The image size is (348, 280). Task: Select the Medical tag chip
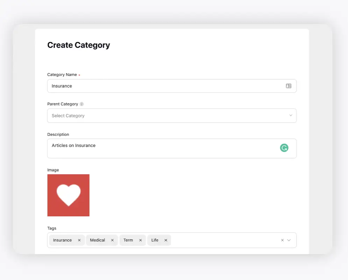(97, 240)
